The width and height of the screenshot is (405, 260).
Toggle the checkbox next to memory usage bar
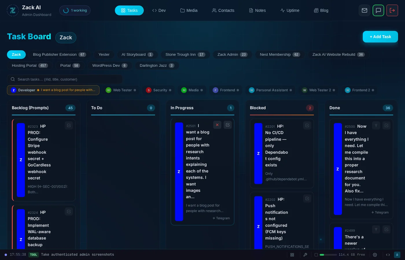pos(316,255)
